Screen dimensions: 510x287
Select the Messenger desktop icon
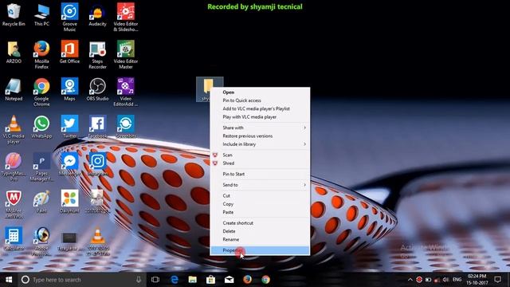point(69,164)
